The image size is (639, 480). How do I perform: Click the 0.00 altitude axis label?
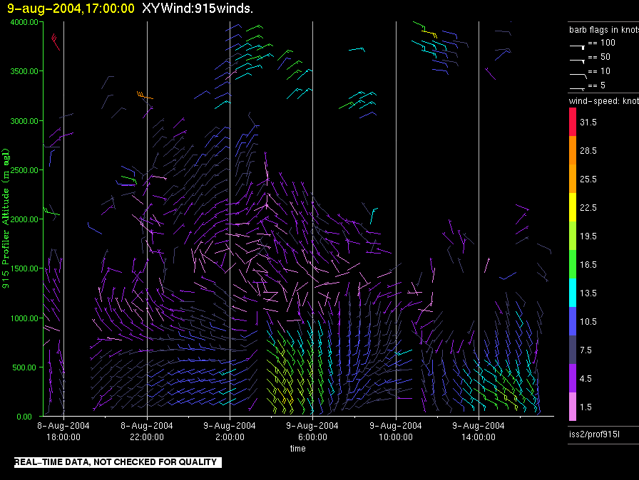coord(24,417)
